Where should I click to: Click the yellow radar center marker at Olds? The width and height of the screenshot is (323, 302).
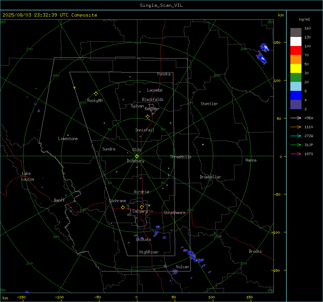click(x=137, y=157)
